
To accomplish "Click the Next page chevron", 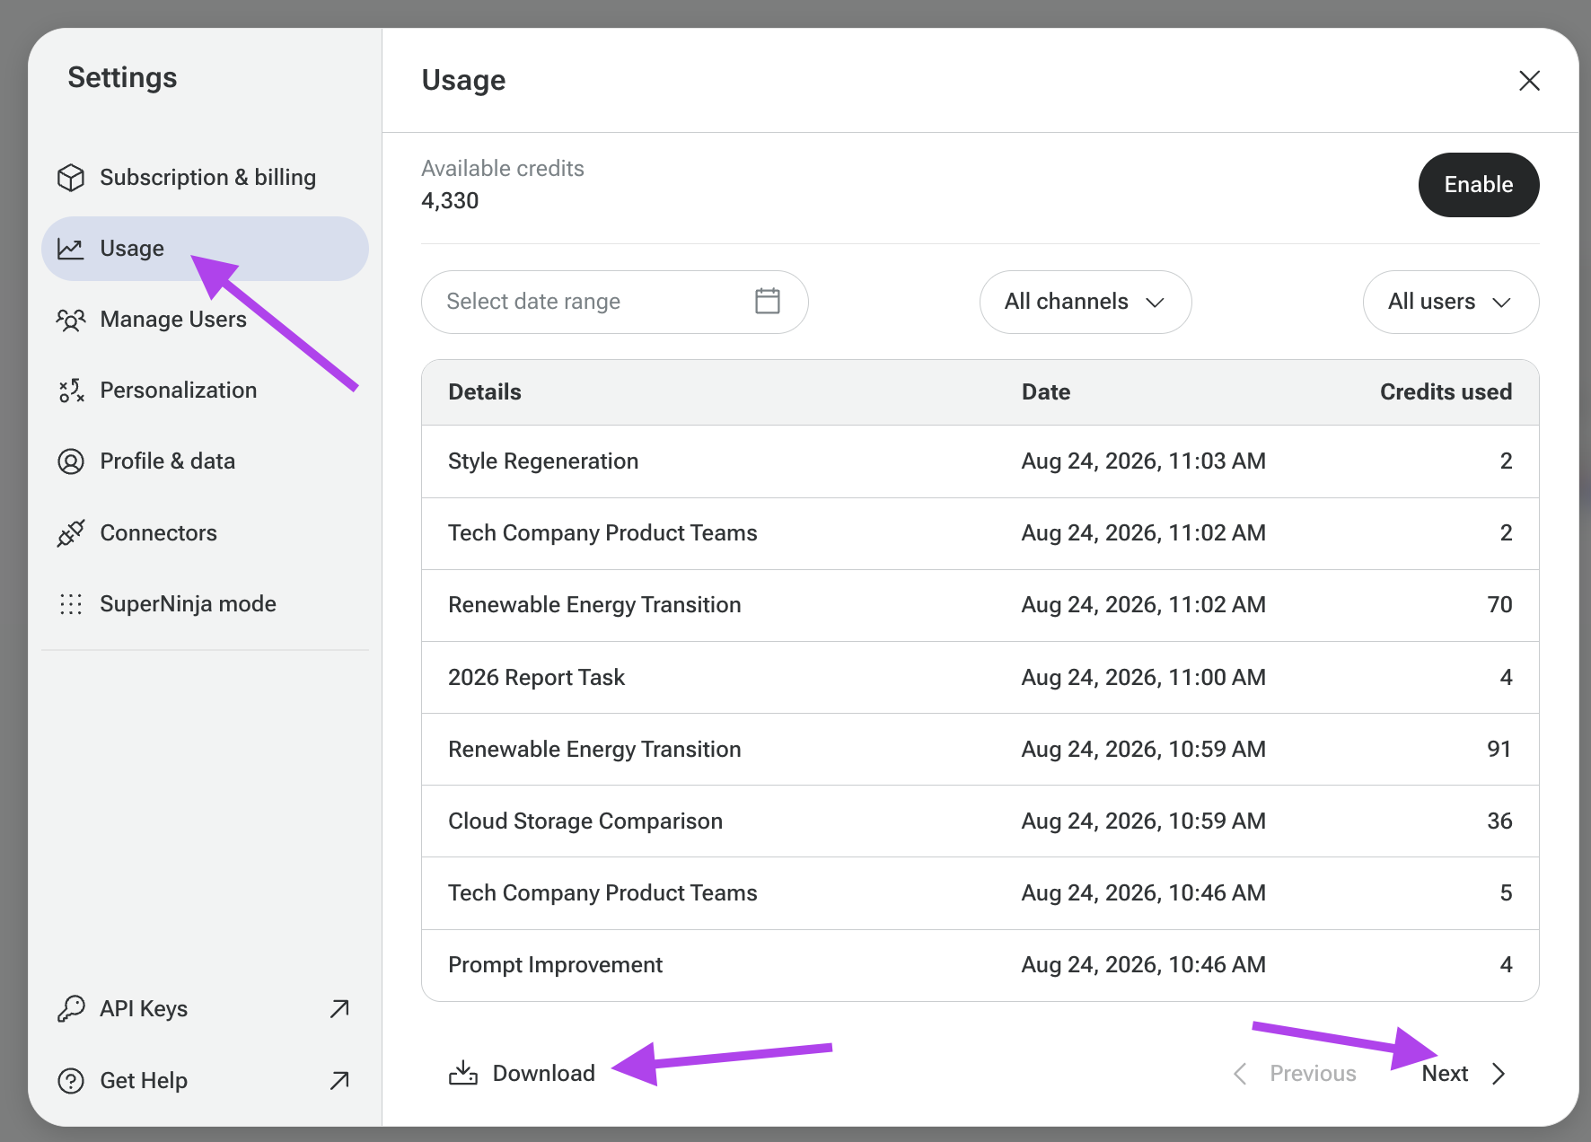I will pos(1499,1074).
